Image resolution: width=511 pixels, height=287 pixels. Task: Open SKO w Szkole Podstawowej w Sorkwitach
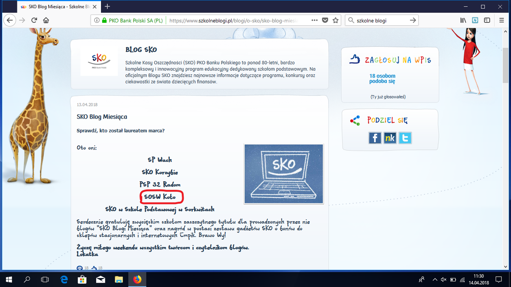click(x=160, y=209)
